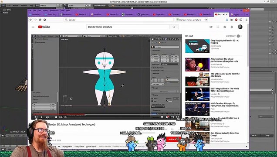Open the View menu in the browser

click(x=39, y=10)
